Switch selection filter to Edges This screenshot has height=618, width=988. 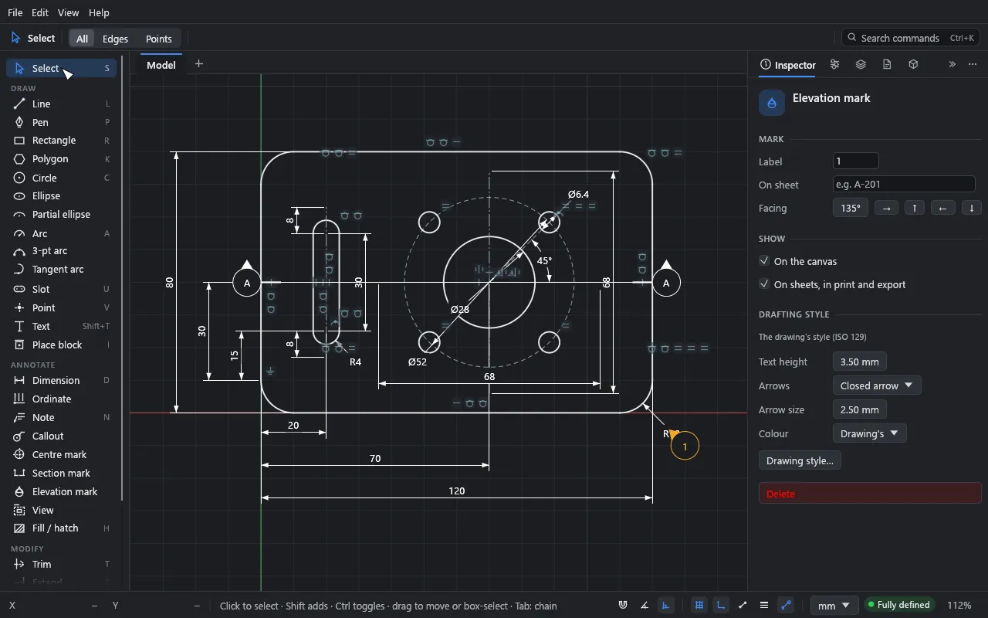point(115,39)
